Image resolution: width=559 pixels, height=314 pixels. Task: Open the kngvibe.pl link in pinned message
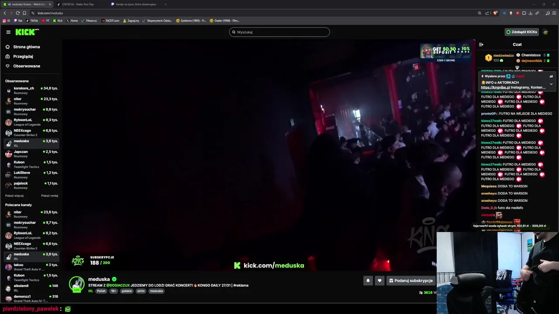[x=495, y=87]
